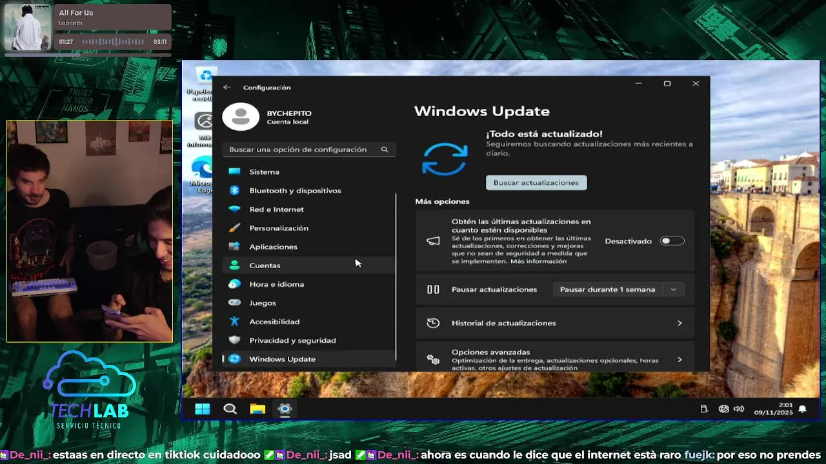Viewport: 826px width, 464px height.
Task: Open the BYCHEPITO account avatar
Action: pyautogui.click(x=241, y=117)
